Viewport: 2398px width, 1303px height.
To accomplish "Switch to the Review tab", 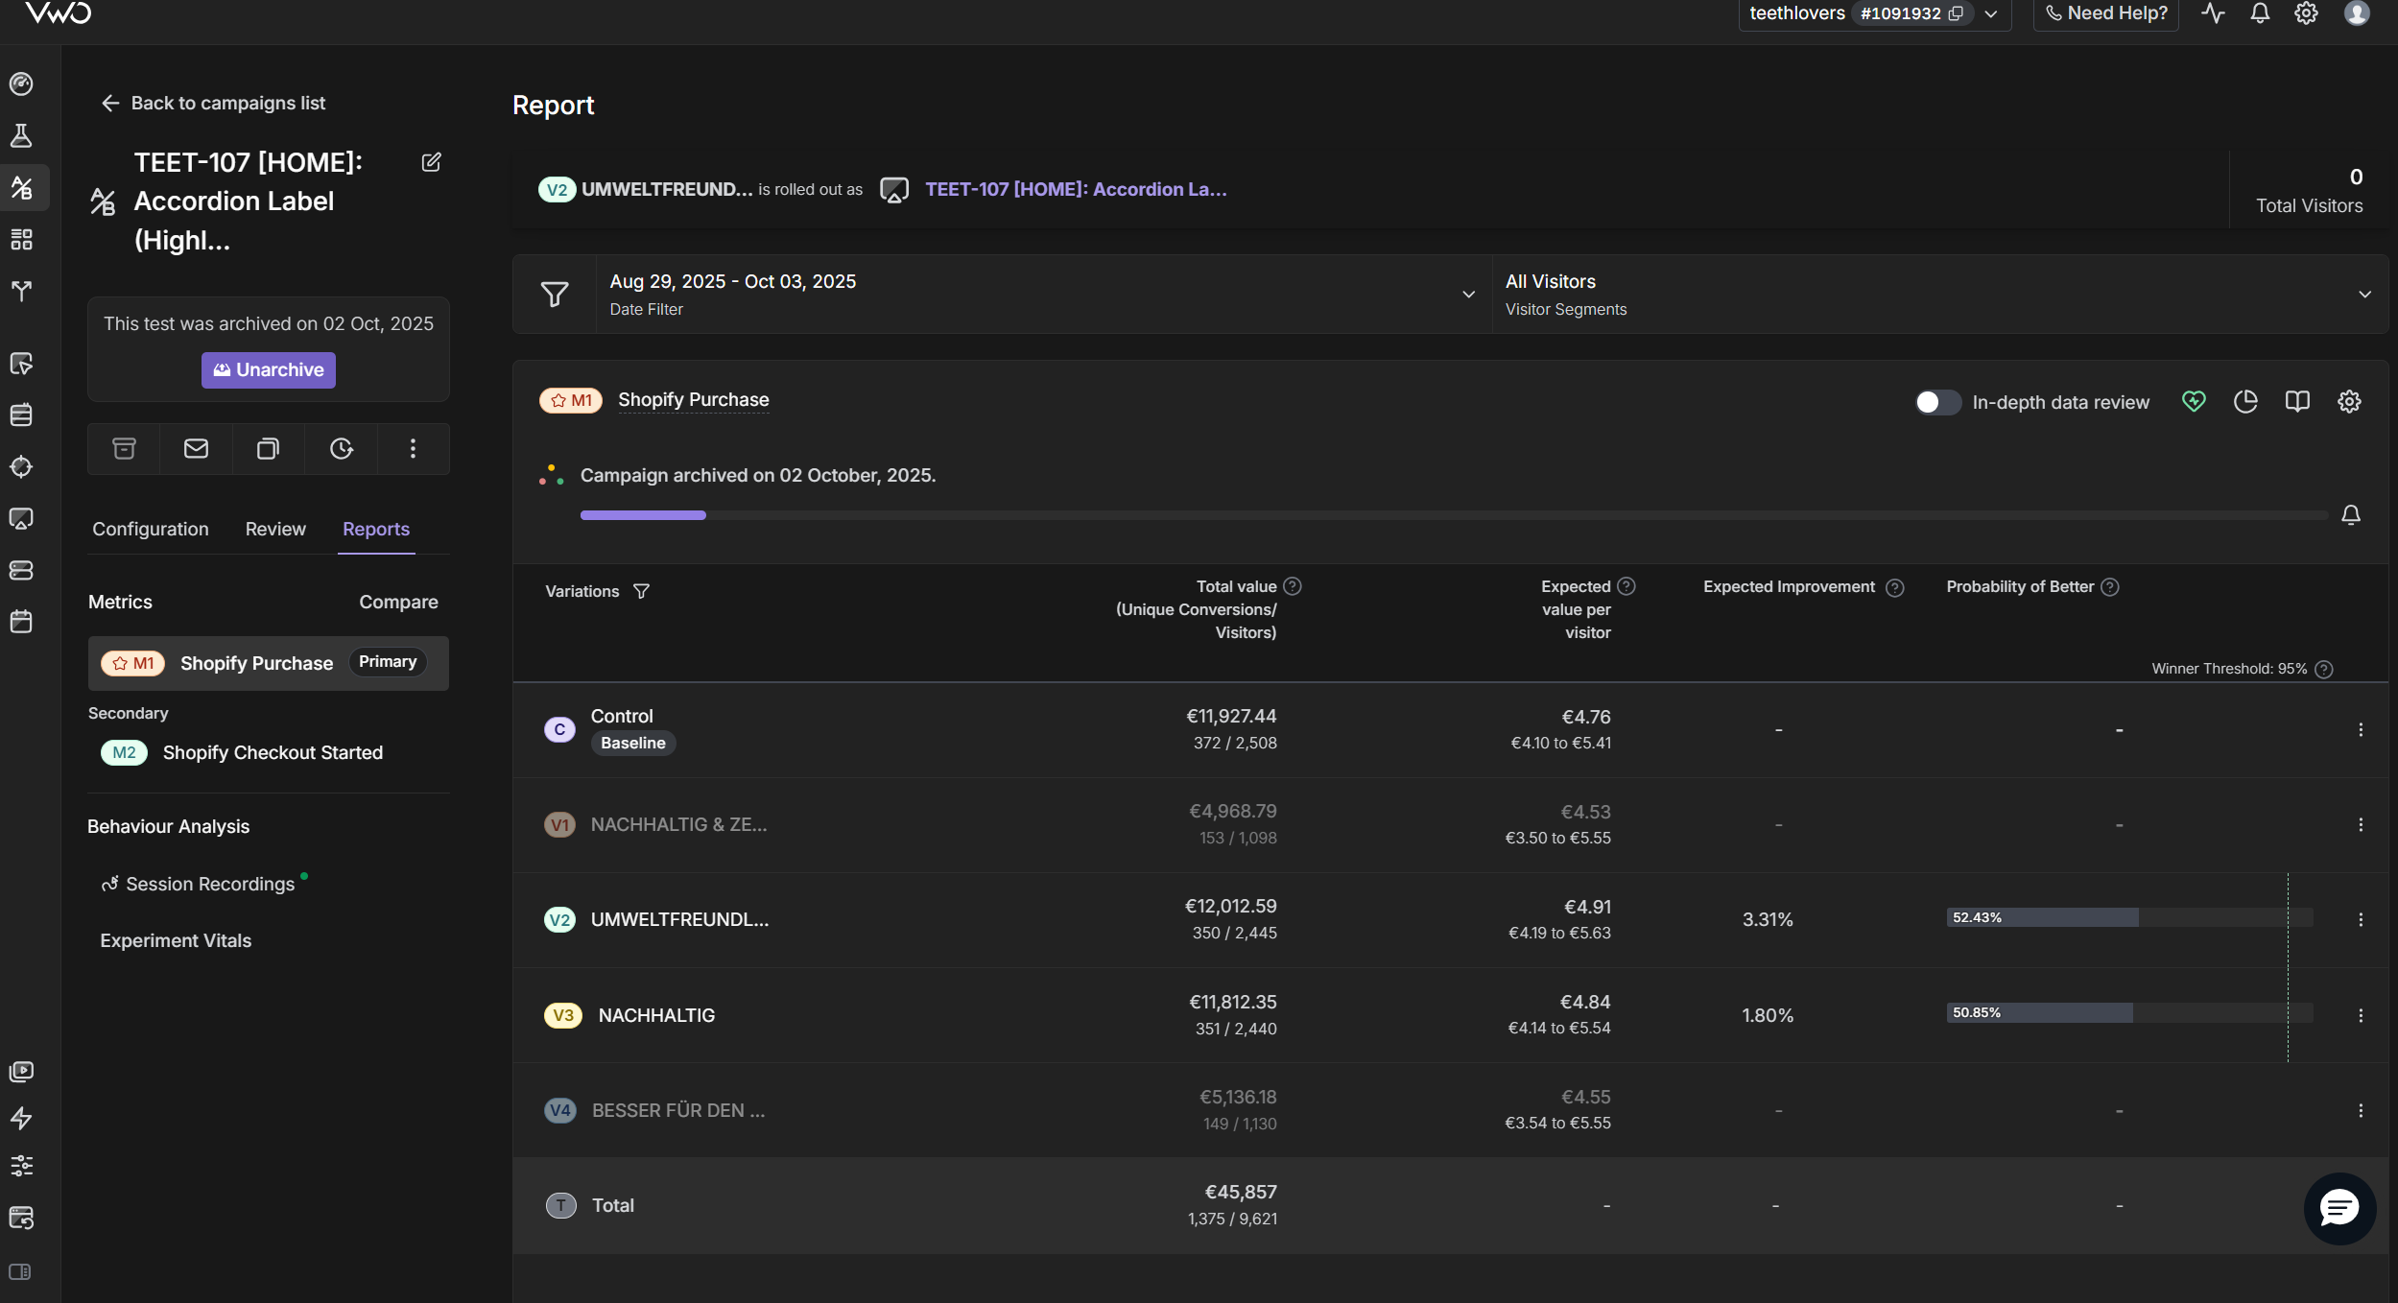I will click(275, 529).
